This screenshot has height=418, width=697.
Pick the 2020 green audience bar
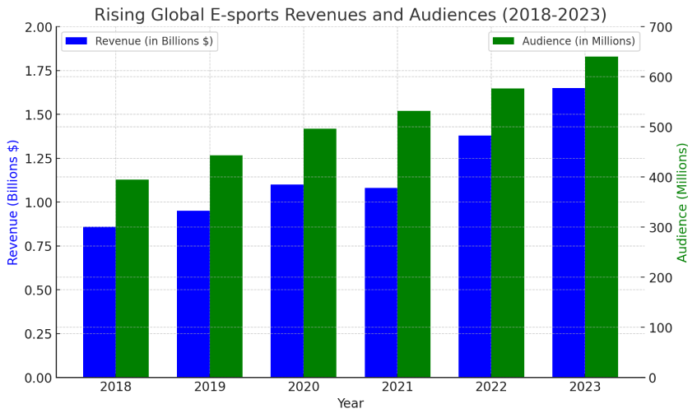click(x=319, y=253)
